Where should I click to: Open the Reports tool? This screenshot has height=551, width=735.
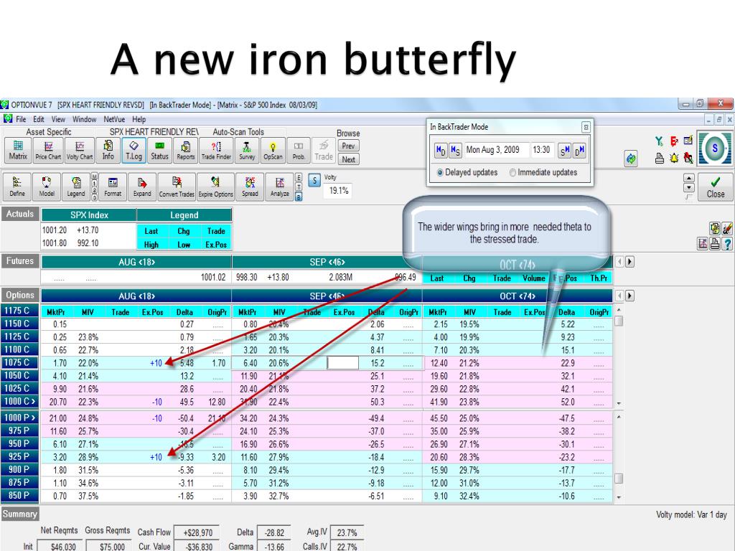pyautogui.click(x=186, y=151)
